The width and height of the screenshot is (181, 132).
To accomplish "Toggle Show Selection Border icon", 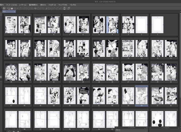I will pyautogui.click(x=49, y=8).
